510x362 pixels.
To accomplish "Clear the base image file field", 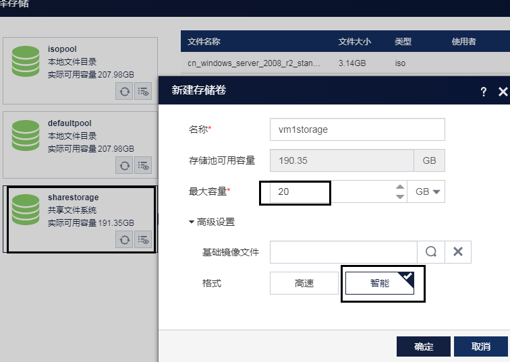I will click(458, 252).
